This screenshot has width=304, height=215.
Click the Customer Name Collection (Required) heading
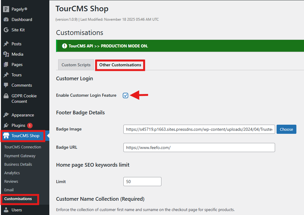coord(100,199)
